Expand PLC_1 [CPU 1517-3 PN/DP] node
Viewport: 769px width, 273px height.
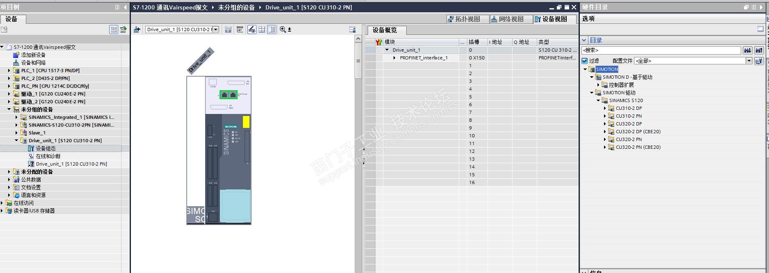pyautogui.click(x=9, y=71)
